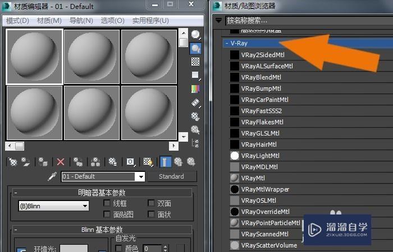Click sample slots scroll down arrow

point(184,137)
